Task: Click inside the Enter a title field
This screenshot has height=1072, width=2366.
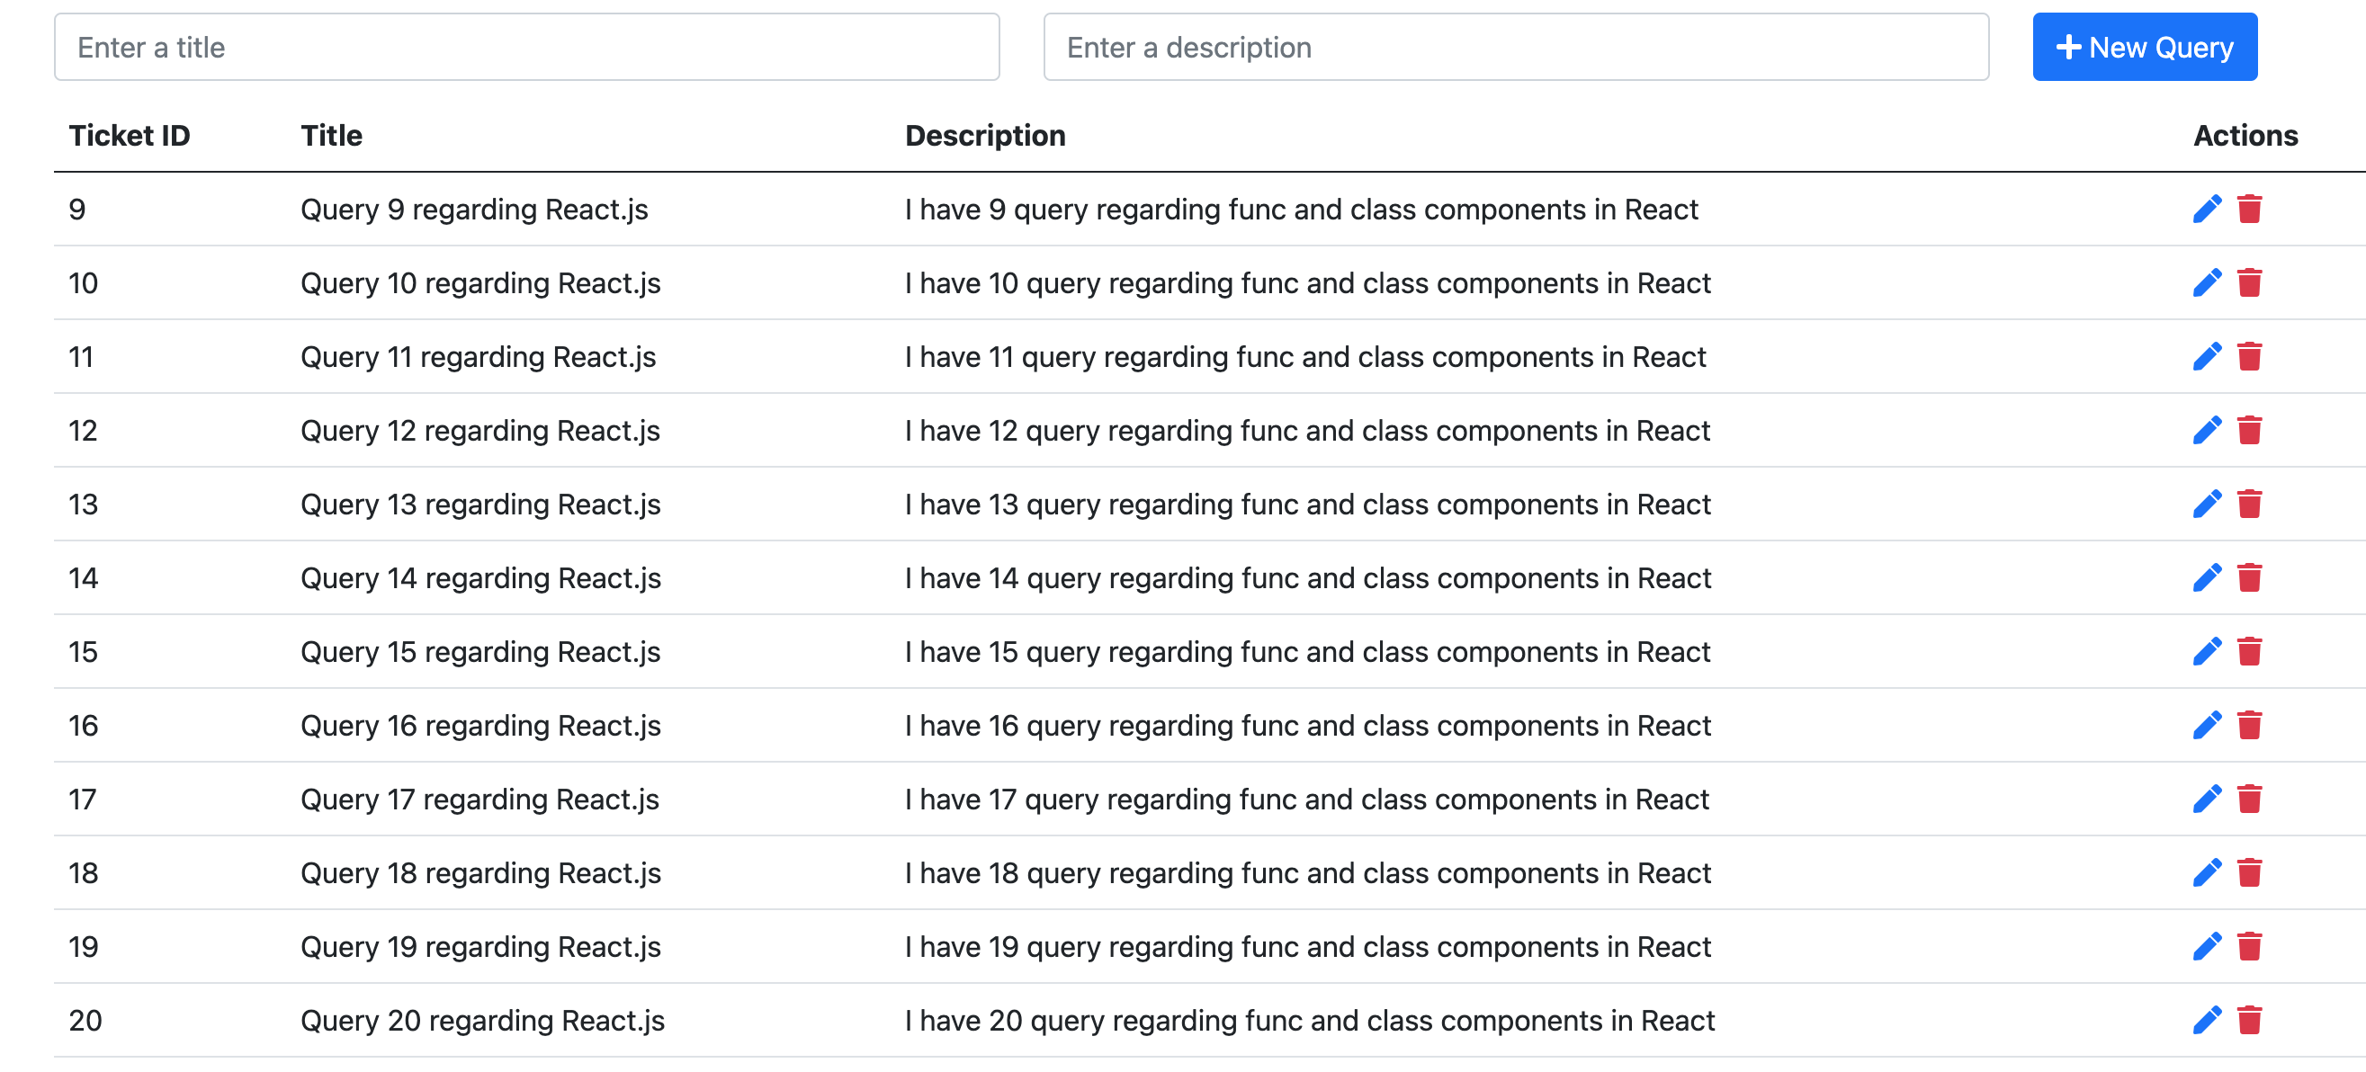Action: click(x=528, y=46)
